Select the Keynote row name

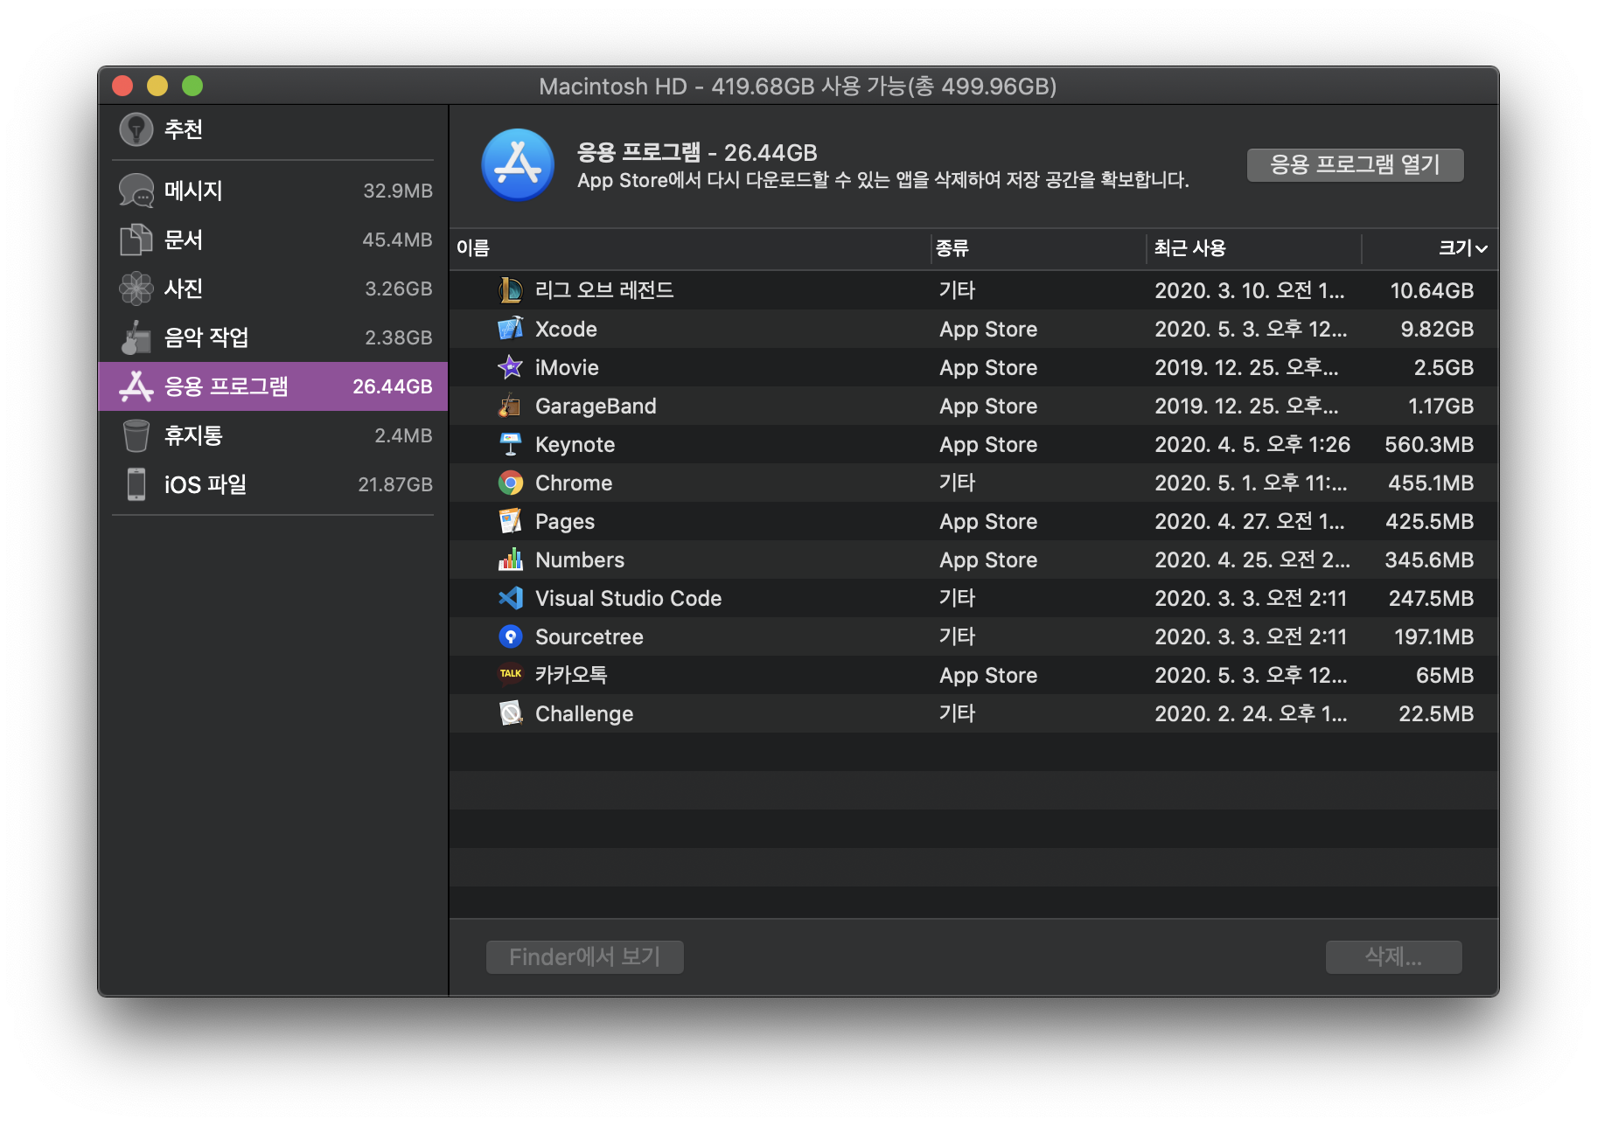[x=575, y=444]
